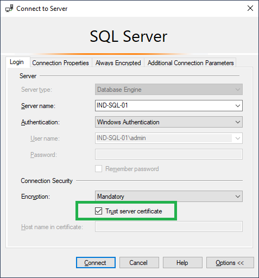Click the SQL Server banner heading
The image size is (259, 278).
(x=129, y=36)
